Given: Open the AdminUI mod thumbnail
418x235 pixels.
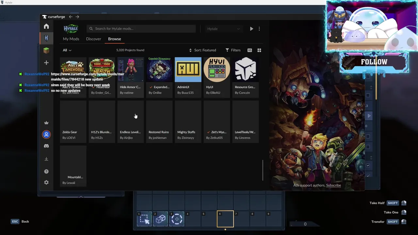Looking at the screenshot, I should point(188,70).
